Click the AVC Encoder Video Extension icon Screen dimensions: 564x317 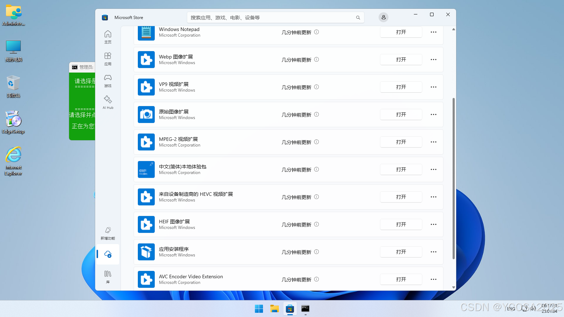pos(146,279)
